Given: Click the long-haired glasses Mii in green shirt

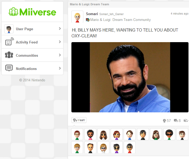Looking at the screenshot, I should 156,134.
